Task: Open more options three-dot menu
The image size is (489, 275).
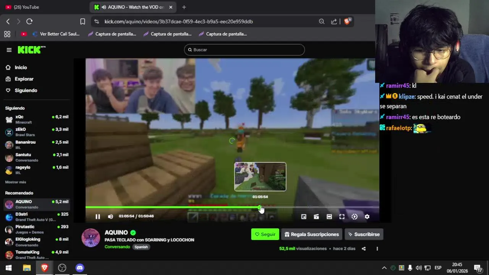Action: click(x=377, y=249)
